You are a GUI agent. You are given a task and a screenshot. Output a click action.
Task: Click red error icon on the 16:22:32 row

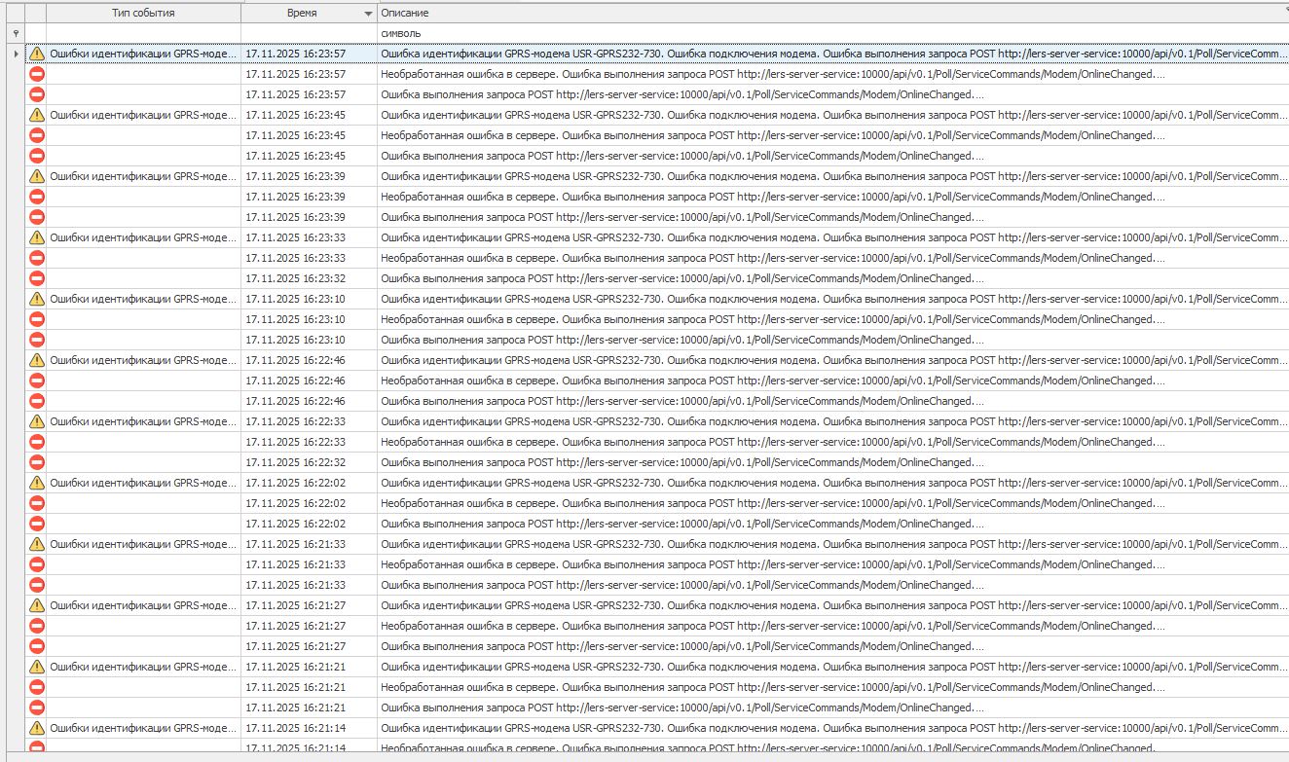pos(36,462)
